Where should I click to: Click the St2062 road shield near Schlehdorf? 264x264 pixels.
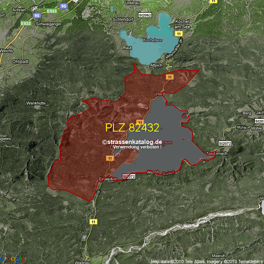pyautogui.click(x=145, y=15)
